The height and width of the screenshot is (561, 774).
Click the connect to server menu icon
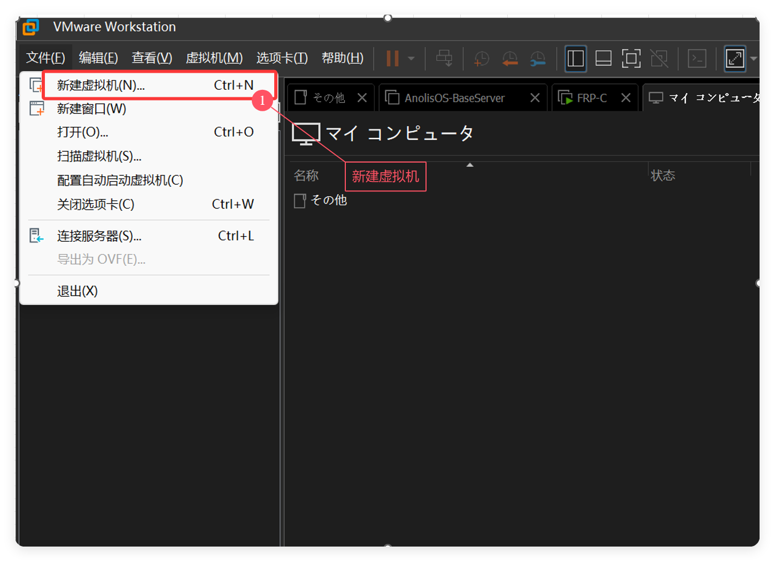pos(36,235)
